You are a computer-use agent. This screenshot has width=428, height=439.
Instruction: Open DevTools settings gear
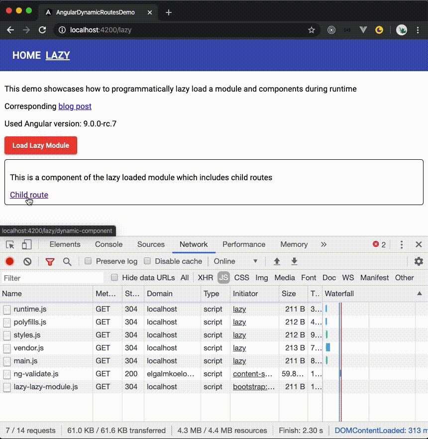click(x=419, y=261)
